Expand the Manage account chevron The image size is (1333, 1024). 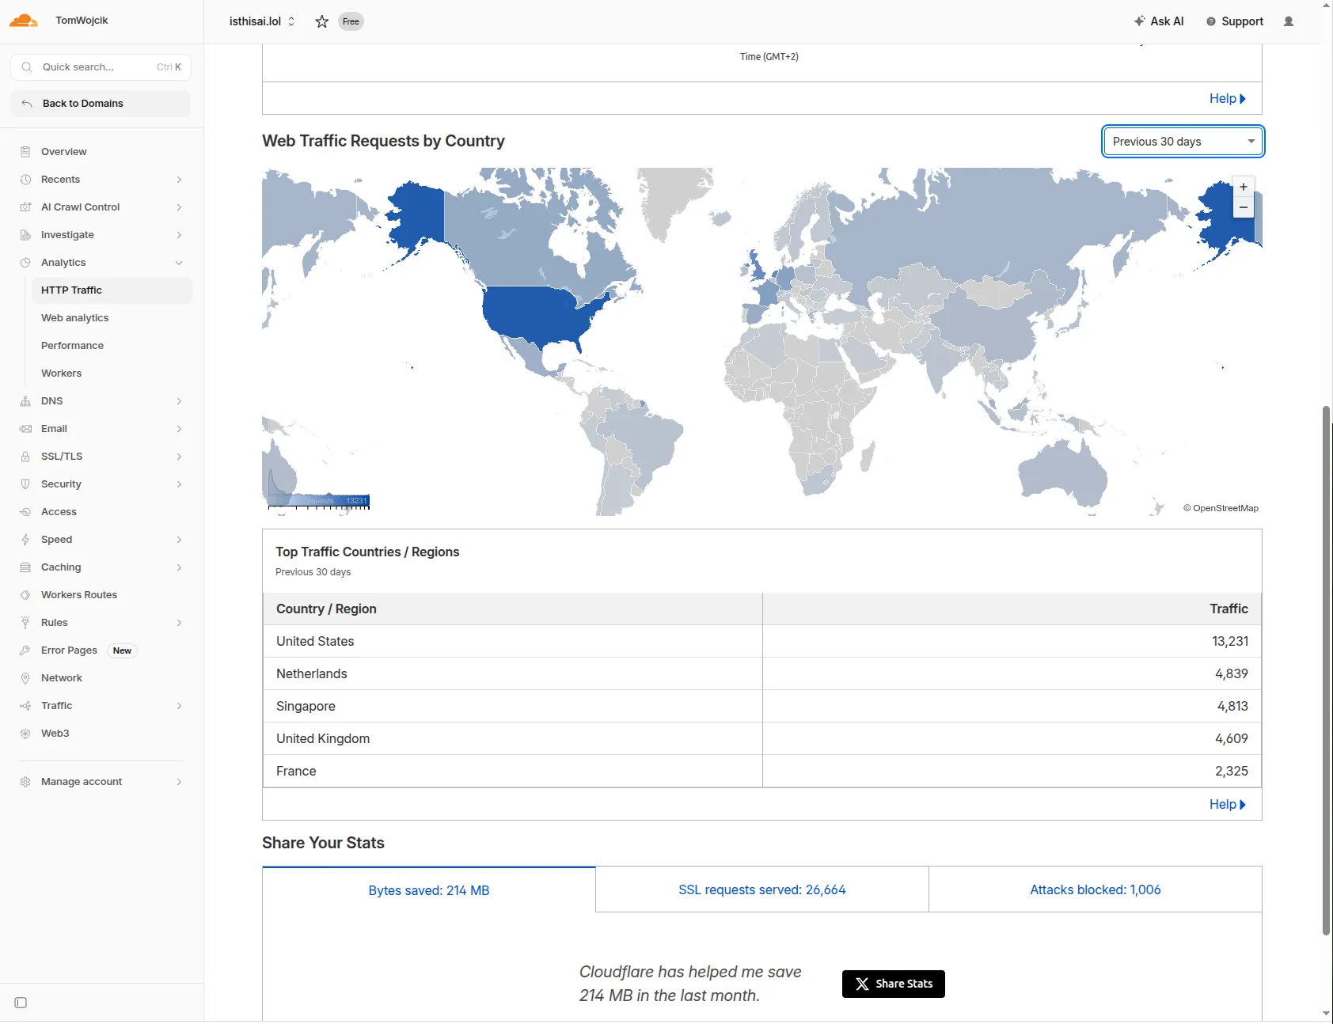pos(179,782)
